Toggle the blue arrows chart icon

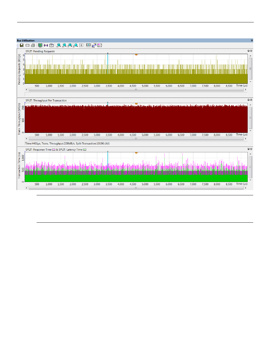coord(94,45)
